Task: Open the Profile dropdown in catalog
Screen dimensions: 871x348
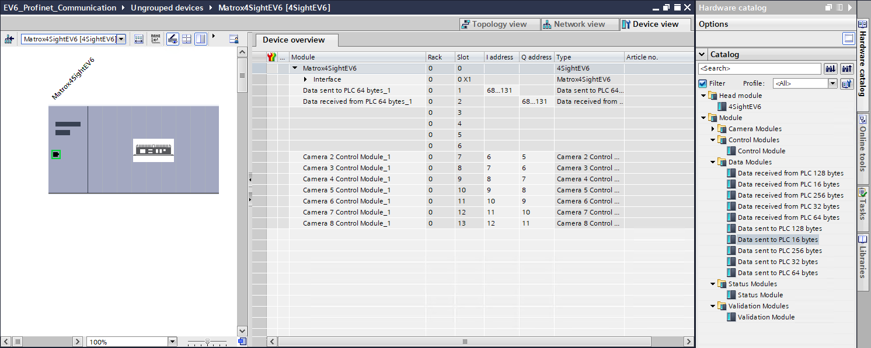Action: (832, 83)
